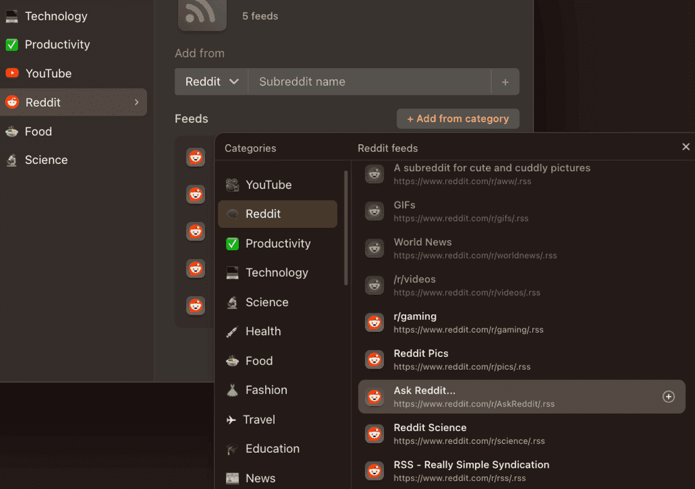Select Technology in the Categories panel
695x489 pixels.
point(277,273)
